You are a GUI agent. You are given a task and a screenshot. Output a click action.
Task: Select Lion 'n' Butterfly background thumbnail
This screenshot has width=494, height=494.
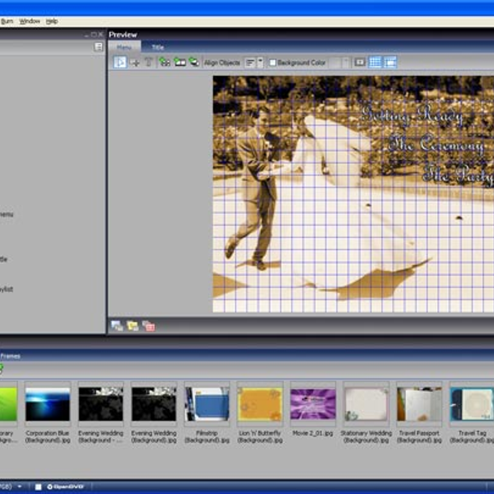[260, 404]
